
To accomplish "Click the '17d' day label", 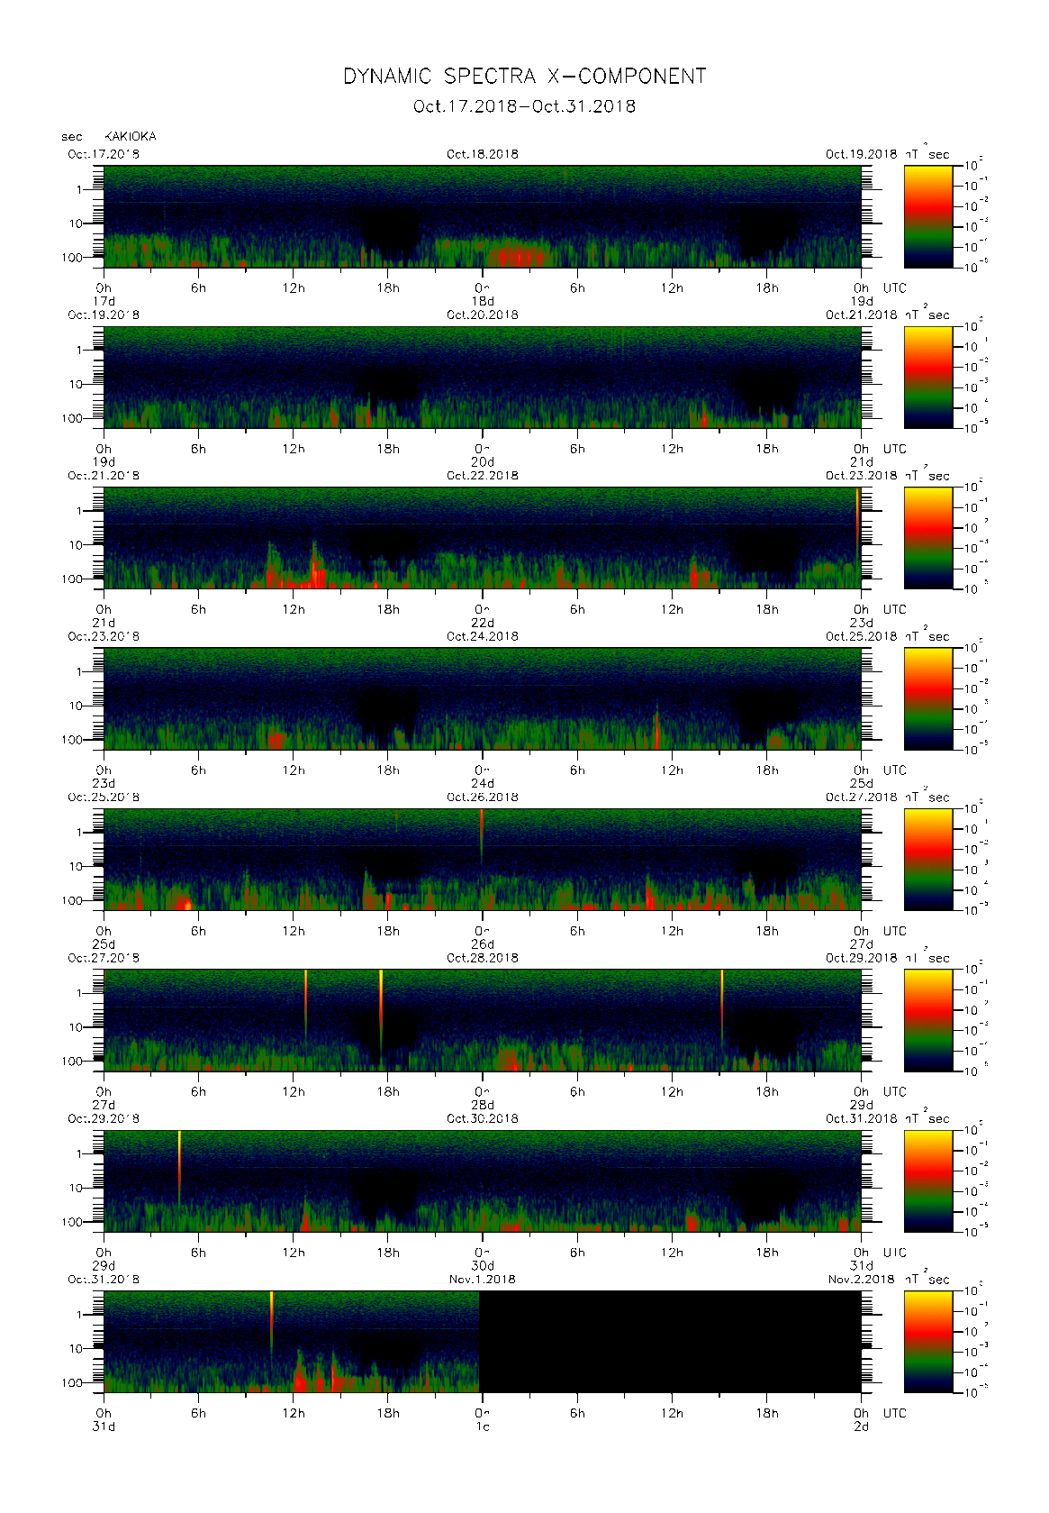I will click(104, 301).
